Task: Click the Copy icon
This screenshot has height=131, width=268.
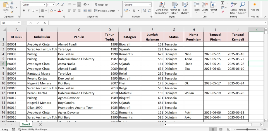Action: pos(12,7)
